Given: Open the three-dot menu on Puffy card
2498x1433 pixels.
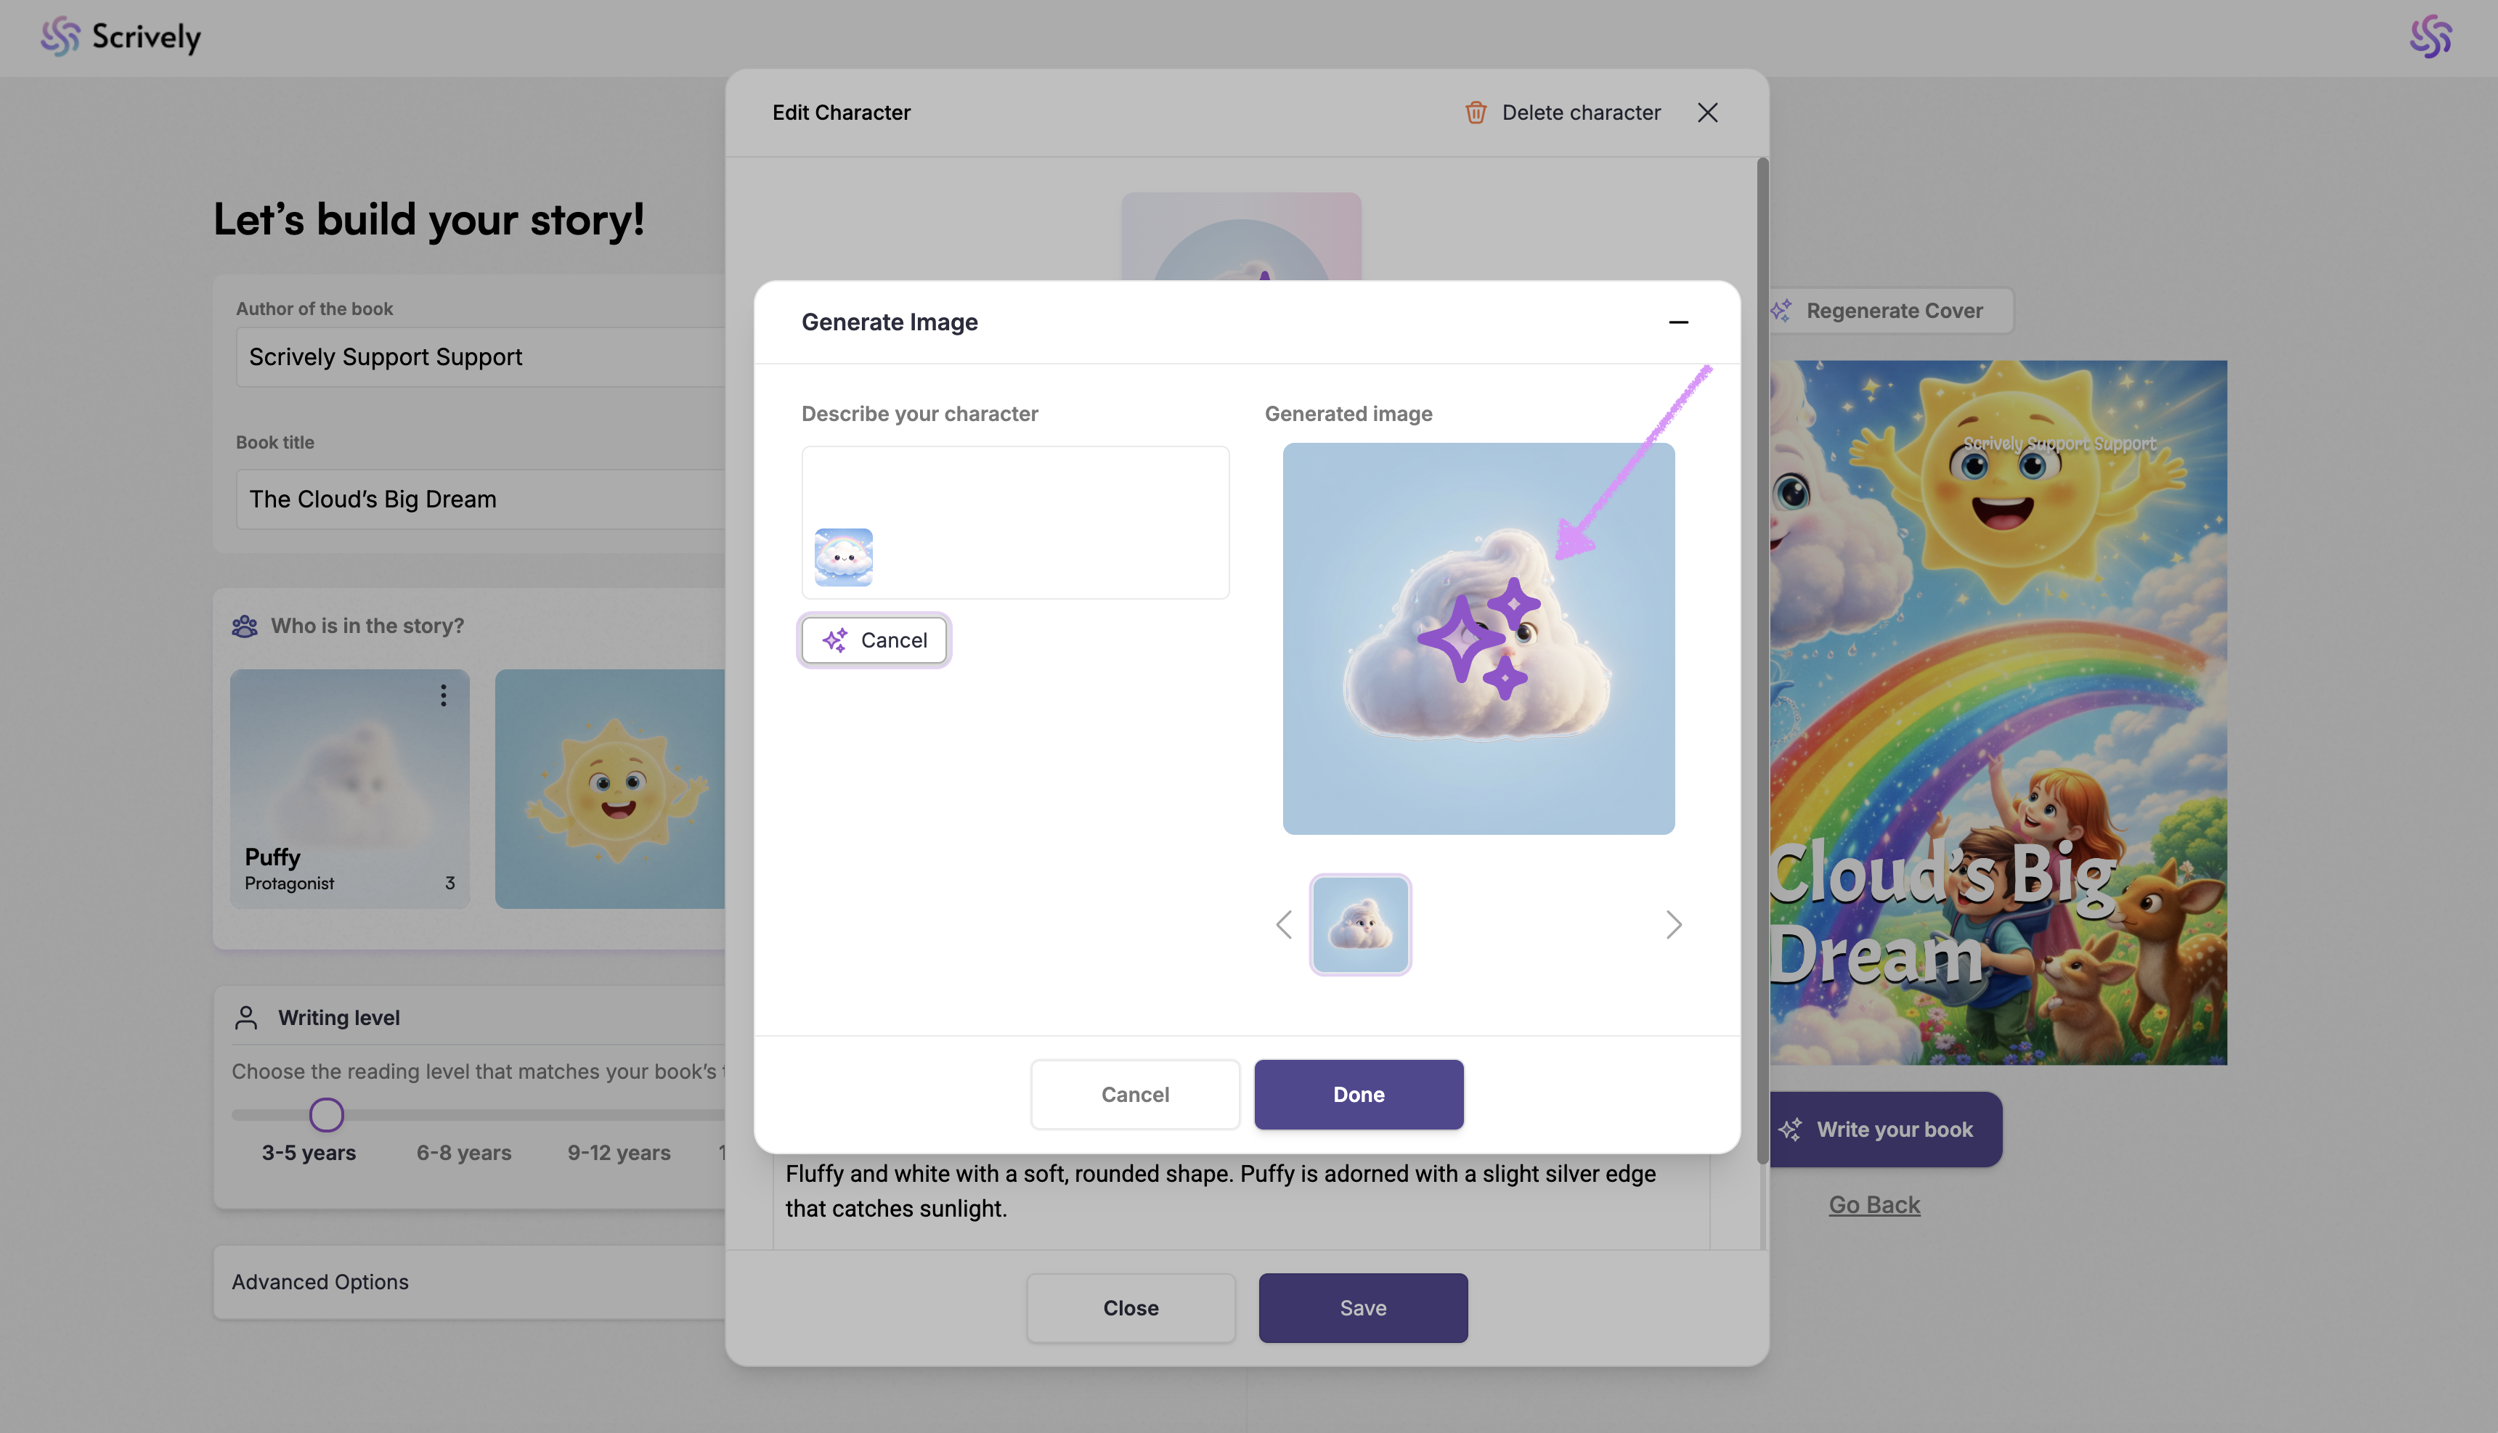Looking at the screenshot, I should click(x=444, y=696).
